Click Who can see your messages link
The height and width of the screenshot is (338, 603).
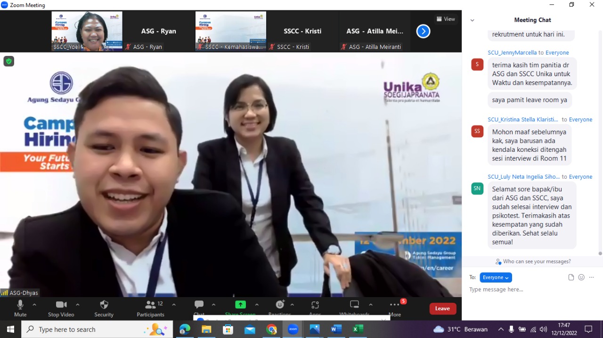click(x=533, y=261)
